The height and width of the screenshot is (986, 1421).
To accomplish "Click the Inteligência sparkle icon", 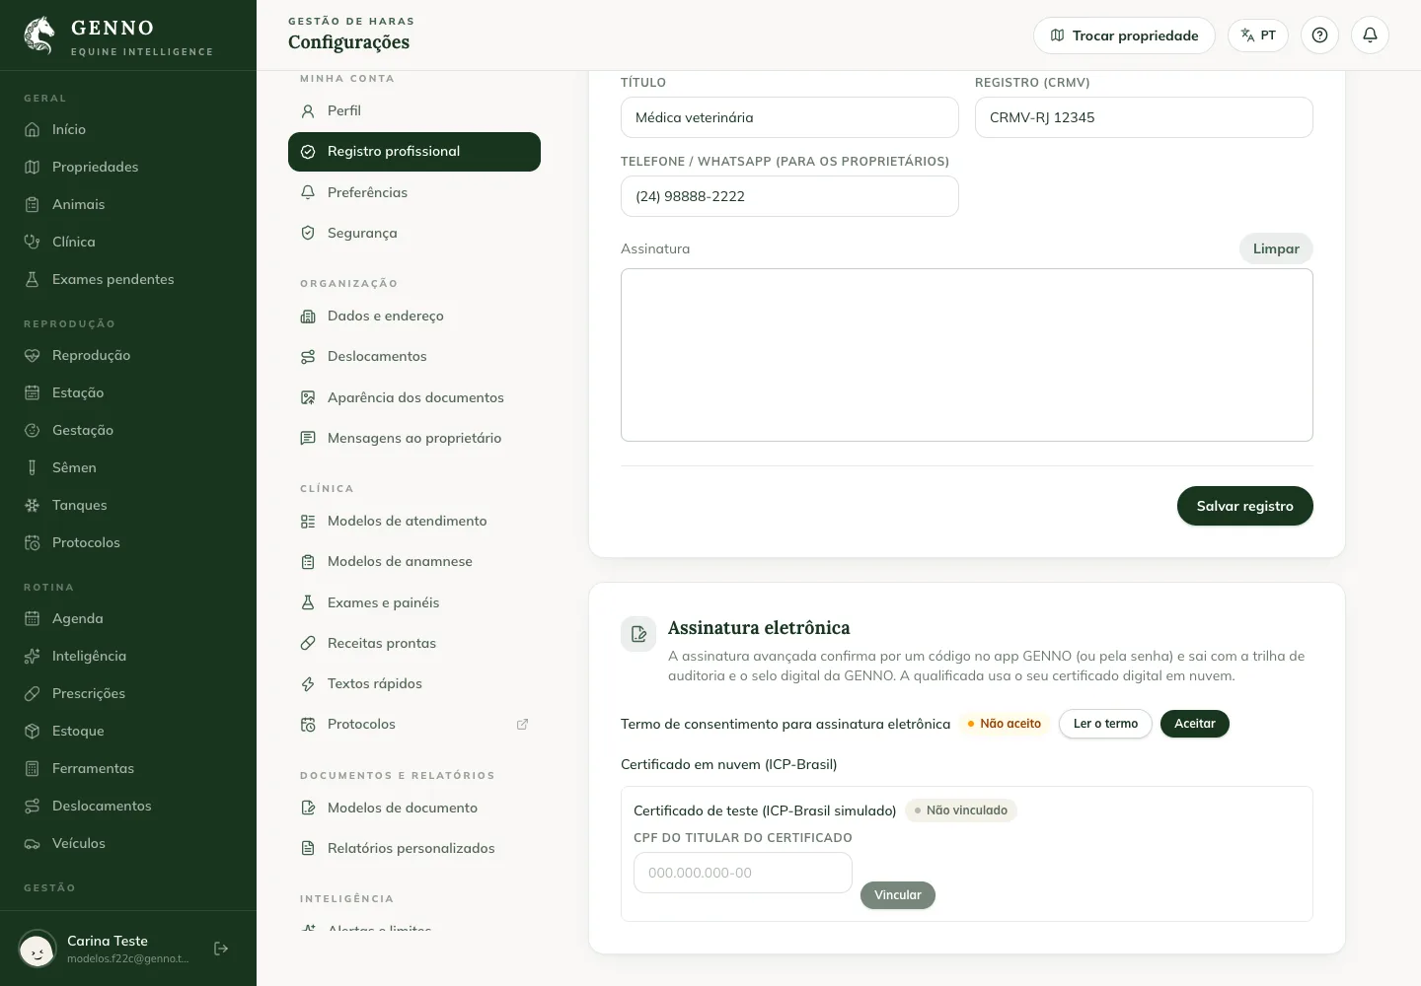I will tap(32, 656).
